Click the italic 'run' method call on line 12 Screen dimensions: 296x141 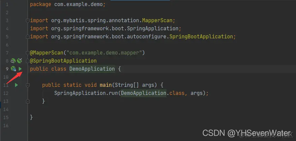(113, 93)
